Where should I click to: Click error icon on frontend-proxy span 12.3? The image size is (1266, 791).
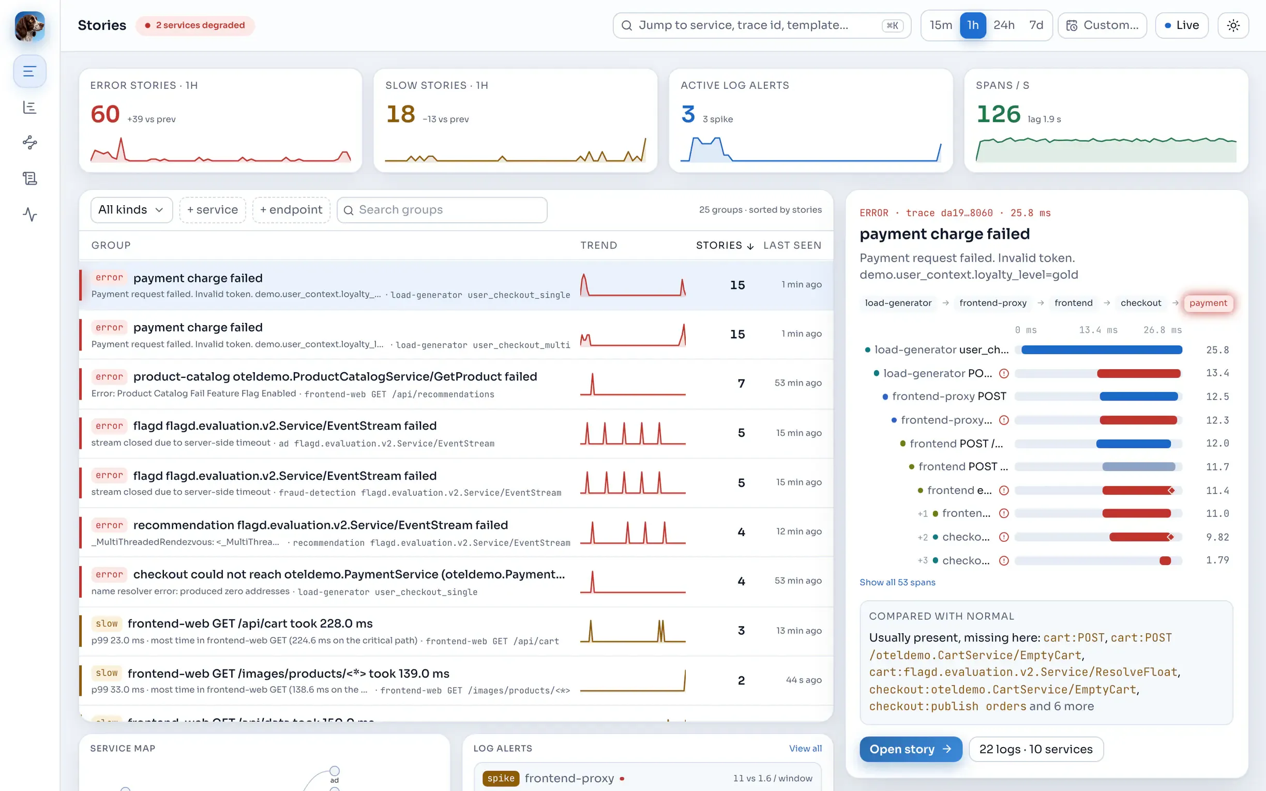tap(1003, 420)
